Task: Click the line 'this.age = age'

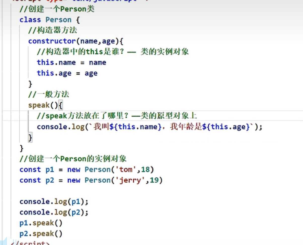Action: (67, 73)
